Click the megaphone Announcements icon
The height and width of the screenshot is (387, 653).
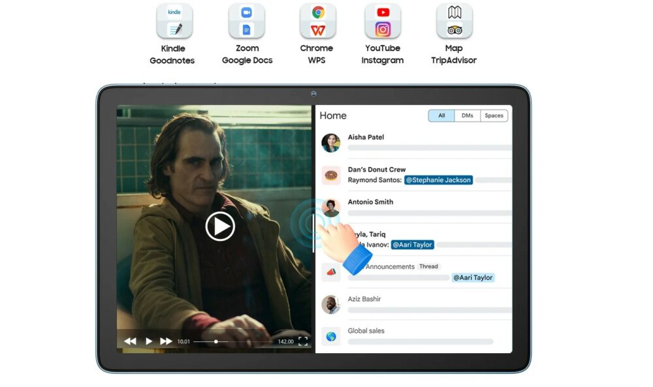(x=331, y=272)
